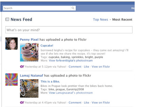Focus the Search field

point(37,8)
